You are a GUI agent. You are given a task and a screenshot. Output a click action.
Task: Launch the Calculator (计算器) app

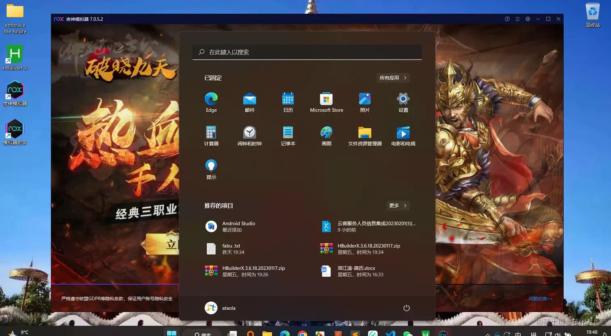(x=211, y=136)
